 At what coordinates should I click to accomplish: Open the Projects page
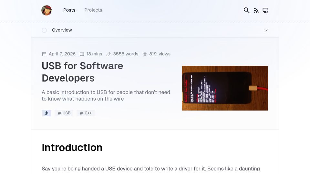pos(93,10)
